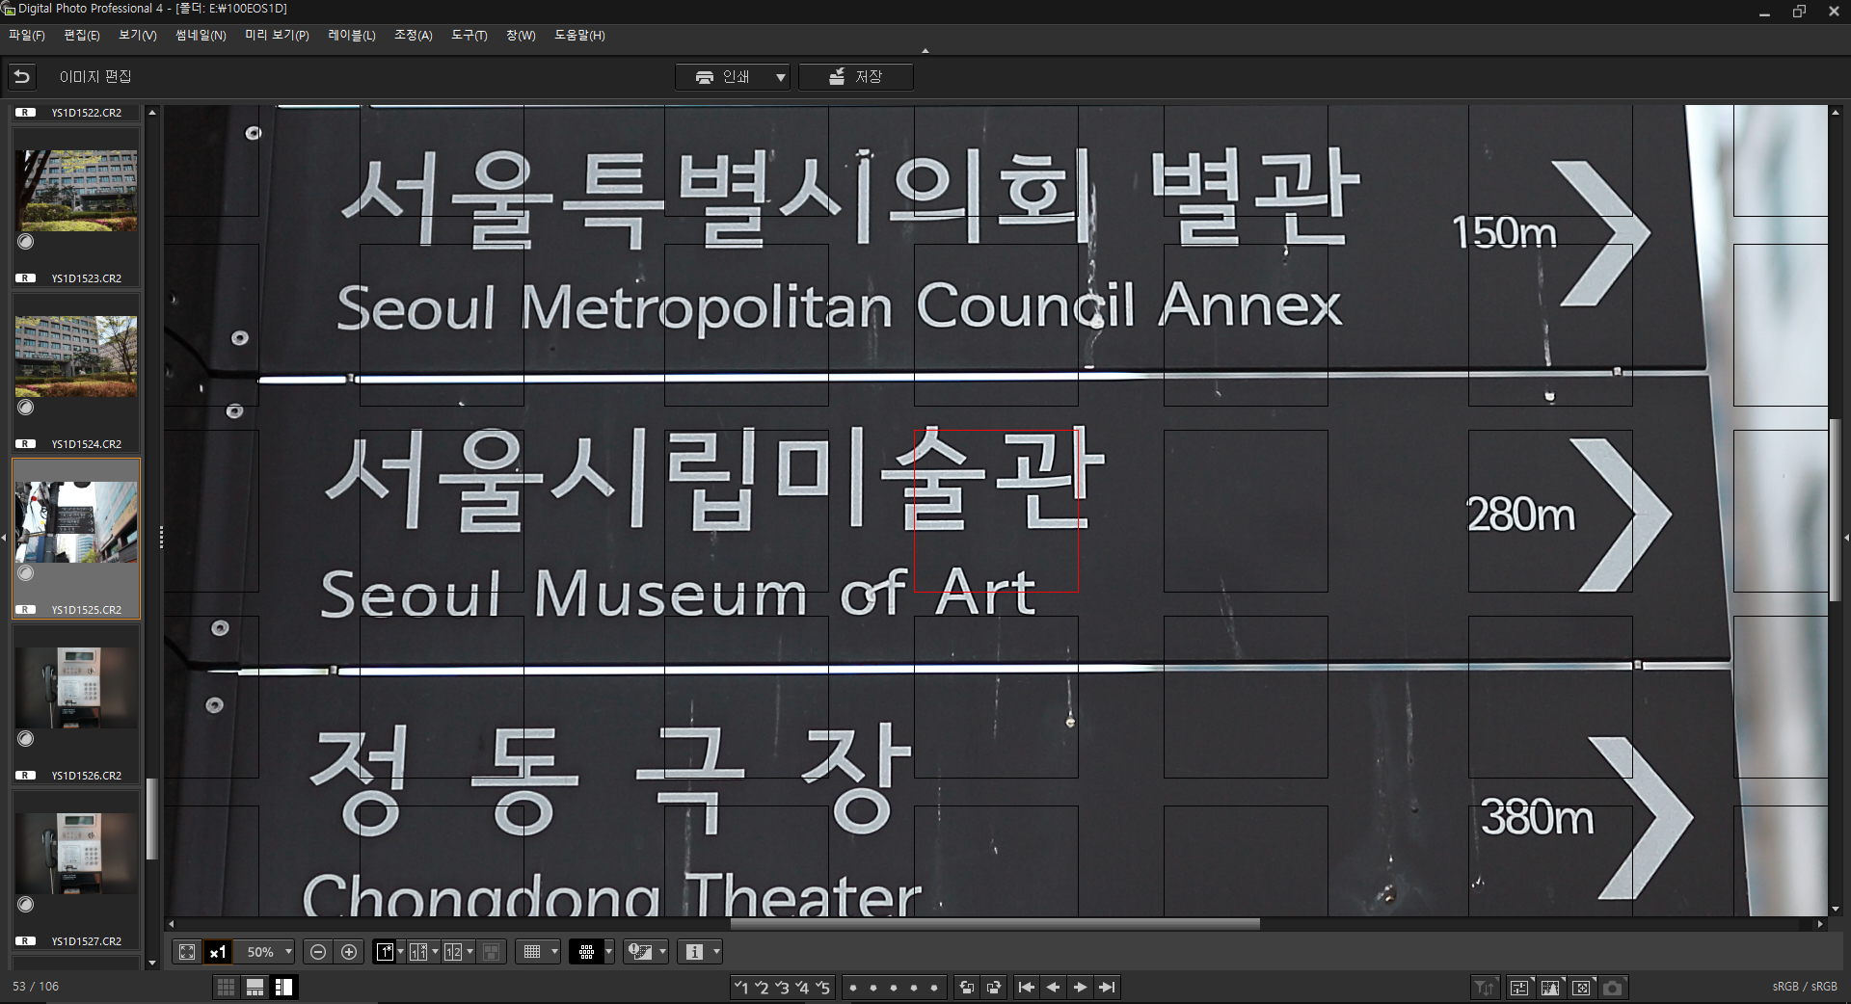Select thumbnail YS1D1523.CR2
This screenshot has width=1851, height=1004.
76,208
